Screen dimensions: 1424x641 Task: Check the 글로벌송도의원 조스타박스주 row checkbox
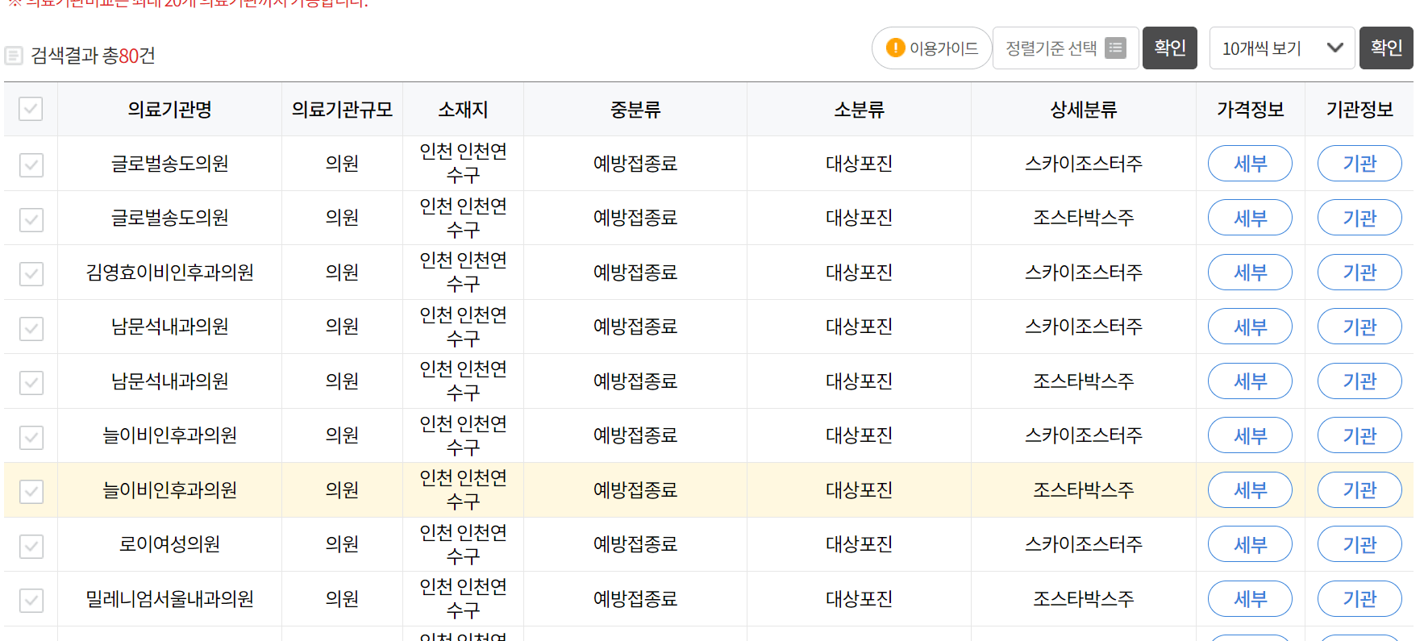[31, 219]
